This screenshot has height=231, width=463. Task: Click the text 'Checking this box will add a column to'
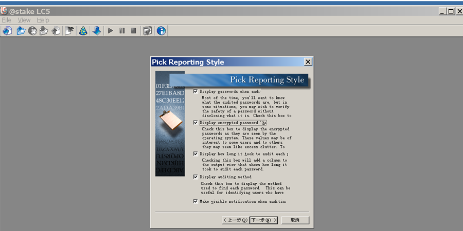click(x=244, y=160)
